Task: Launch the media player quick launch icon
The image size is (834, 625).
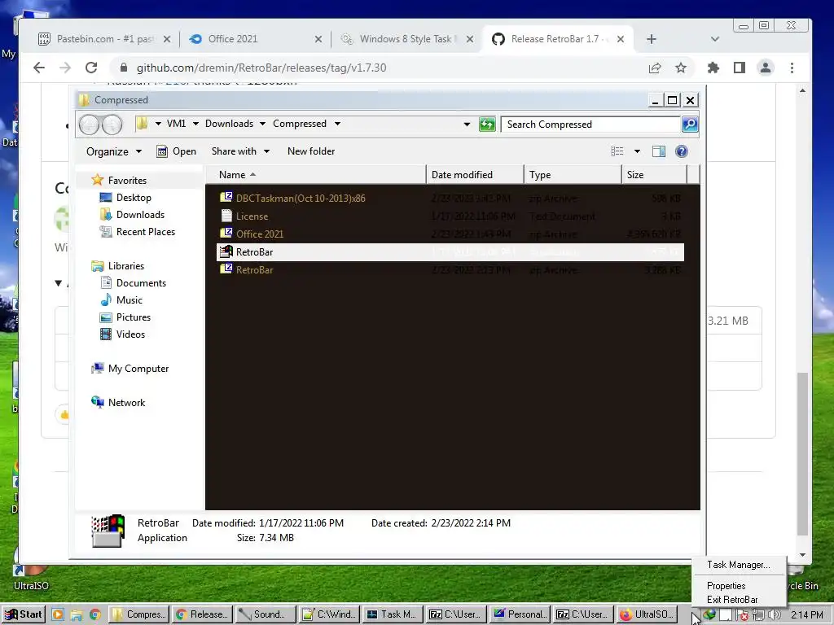Action: click(x=58, y=615)
